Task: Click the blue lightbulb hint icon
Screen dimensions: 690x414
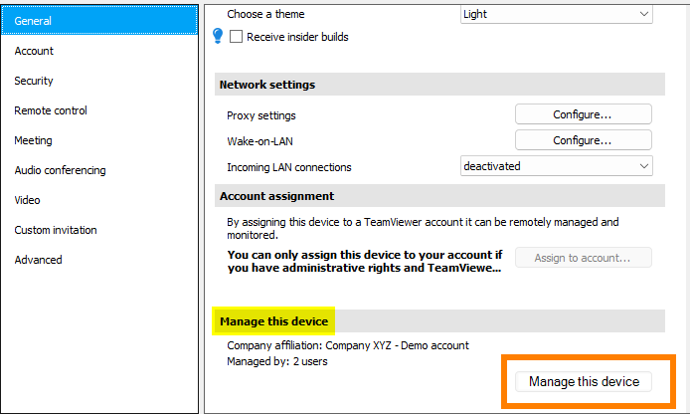Action: click(x=218, y=36)
